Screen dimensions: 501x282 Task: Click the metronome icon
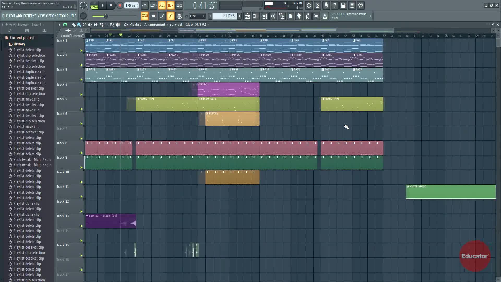(x=145, y=5)
